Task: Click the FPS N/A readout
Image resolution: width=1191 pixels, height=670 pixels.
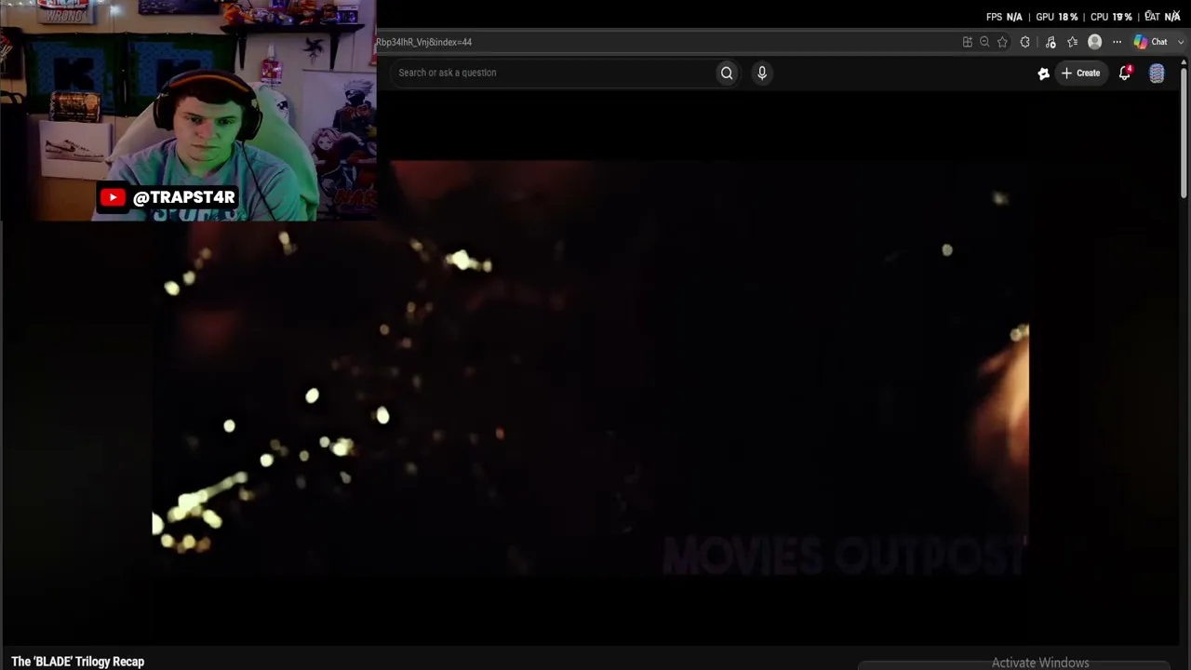Action: tap(1004, 17)
